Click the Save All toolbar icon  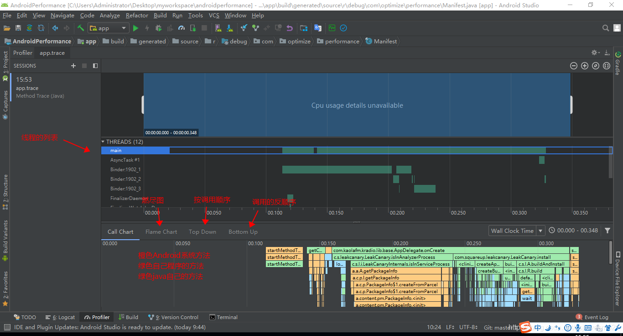tap(18, 28)
